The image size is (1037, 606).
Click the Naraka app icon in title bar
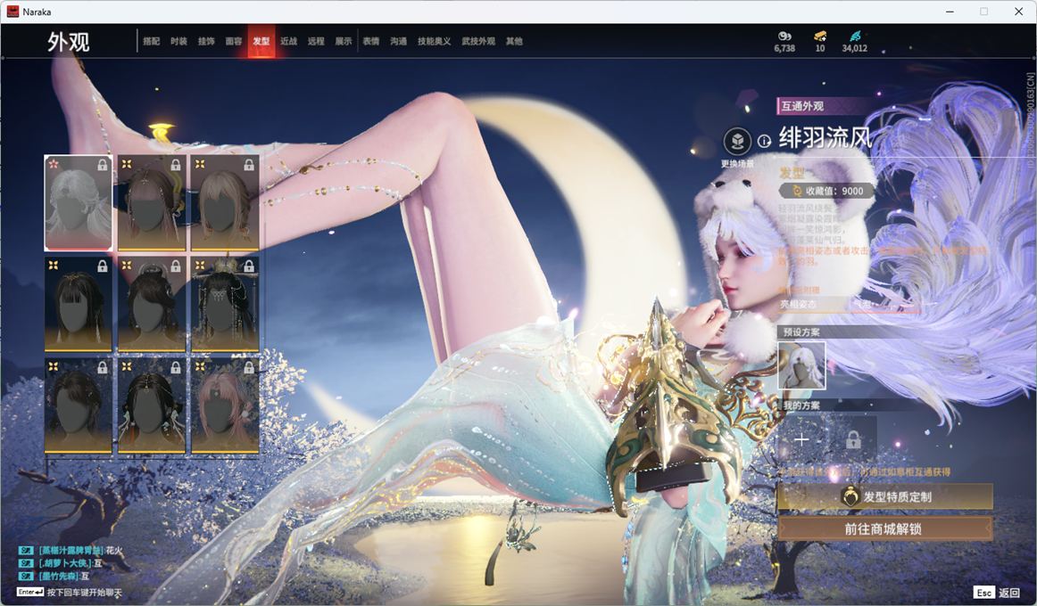click(x=13, y=12)
